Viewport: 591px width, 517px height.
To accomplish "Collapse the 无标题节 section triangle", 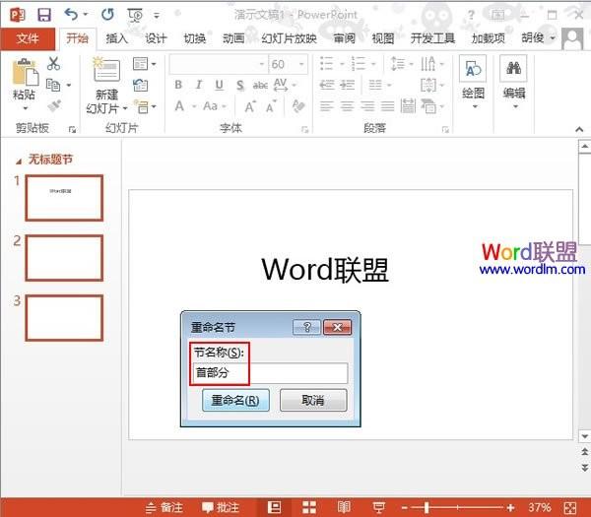I will (19, 162).
